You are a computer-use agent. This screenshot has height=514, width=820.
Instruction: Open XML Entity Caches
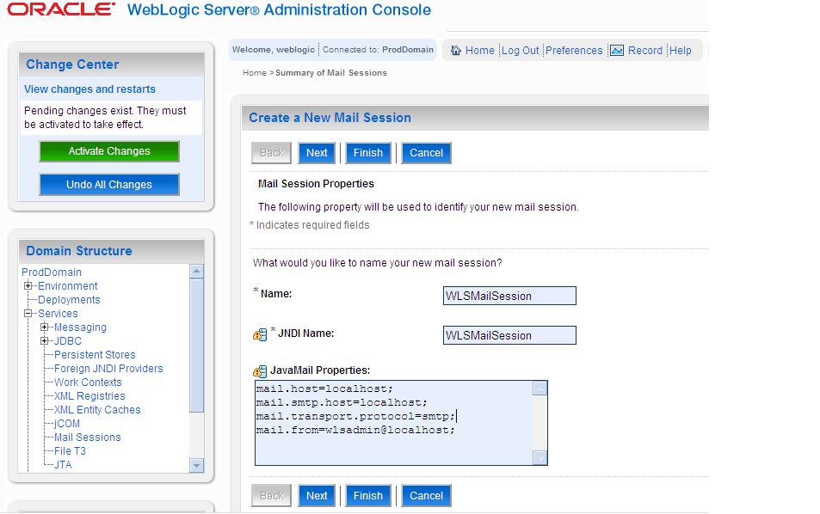(x=97, y=409)
